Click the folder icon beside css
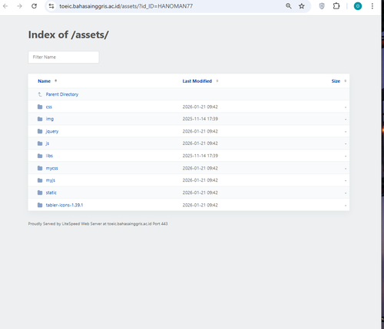Screen dimensions: 384x329 pyautogui.click(x=40, y=107)
